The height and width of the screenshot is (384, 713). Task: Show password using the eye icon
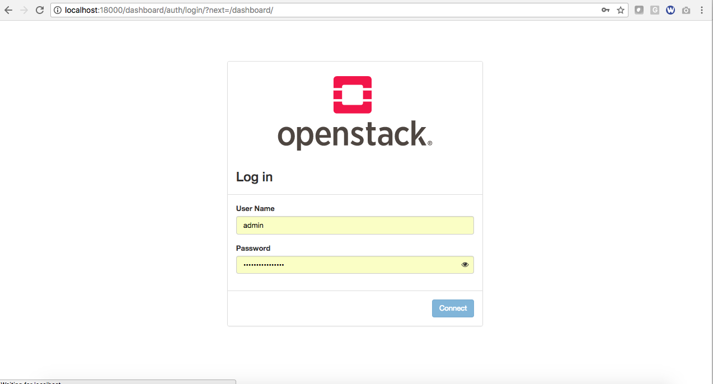465,265
